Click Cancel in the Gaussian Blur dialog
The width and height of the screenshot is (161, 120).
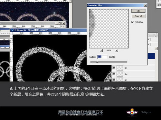tap(138, 16)
